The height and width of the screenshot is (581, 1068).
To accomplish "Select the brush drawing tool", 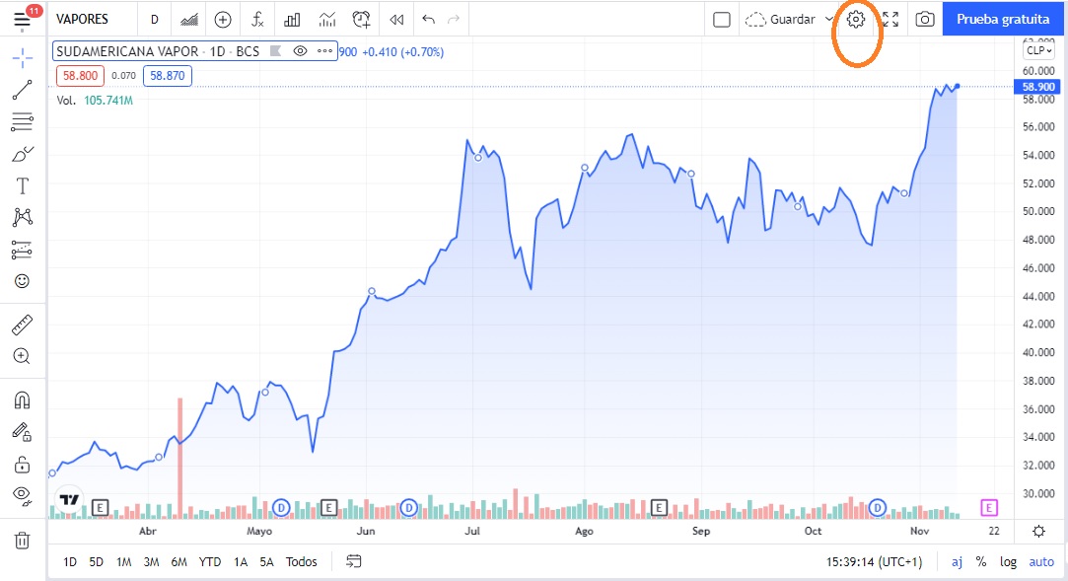I will 22,154.
